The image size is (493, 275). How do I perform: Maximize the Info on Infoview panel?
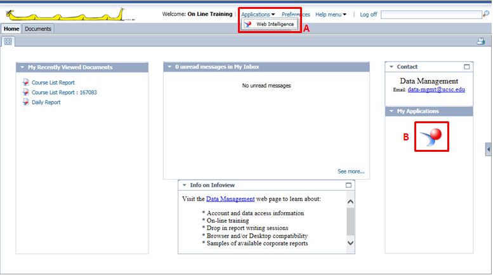pyautogui.click(x=348, y=185)
